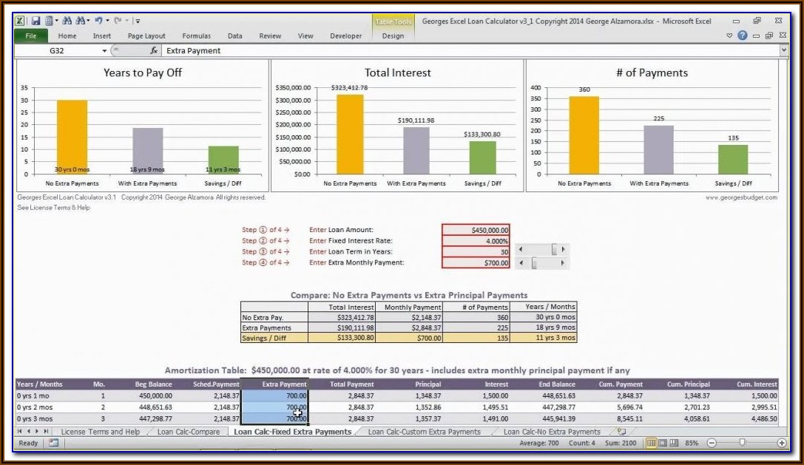Viewport: 804px width, 465px height.
Task: Switch to Loan Calc-Custom Extra Payments sheet
Action: (x=424, y=432)
